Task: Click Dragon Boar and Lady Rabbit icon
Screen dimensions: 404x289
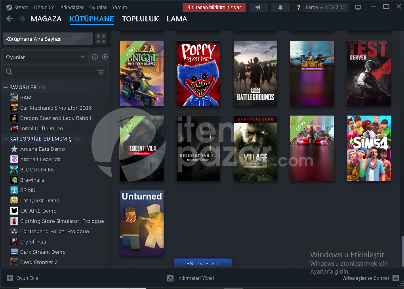Action: (x=14, y=118)
